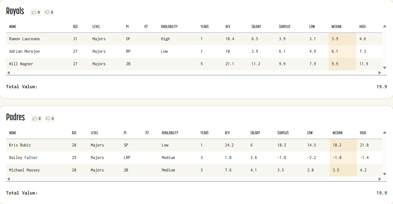
Task: Give a thumbs down to the Padres side
Action: pos(49,118)
